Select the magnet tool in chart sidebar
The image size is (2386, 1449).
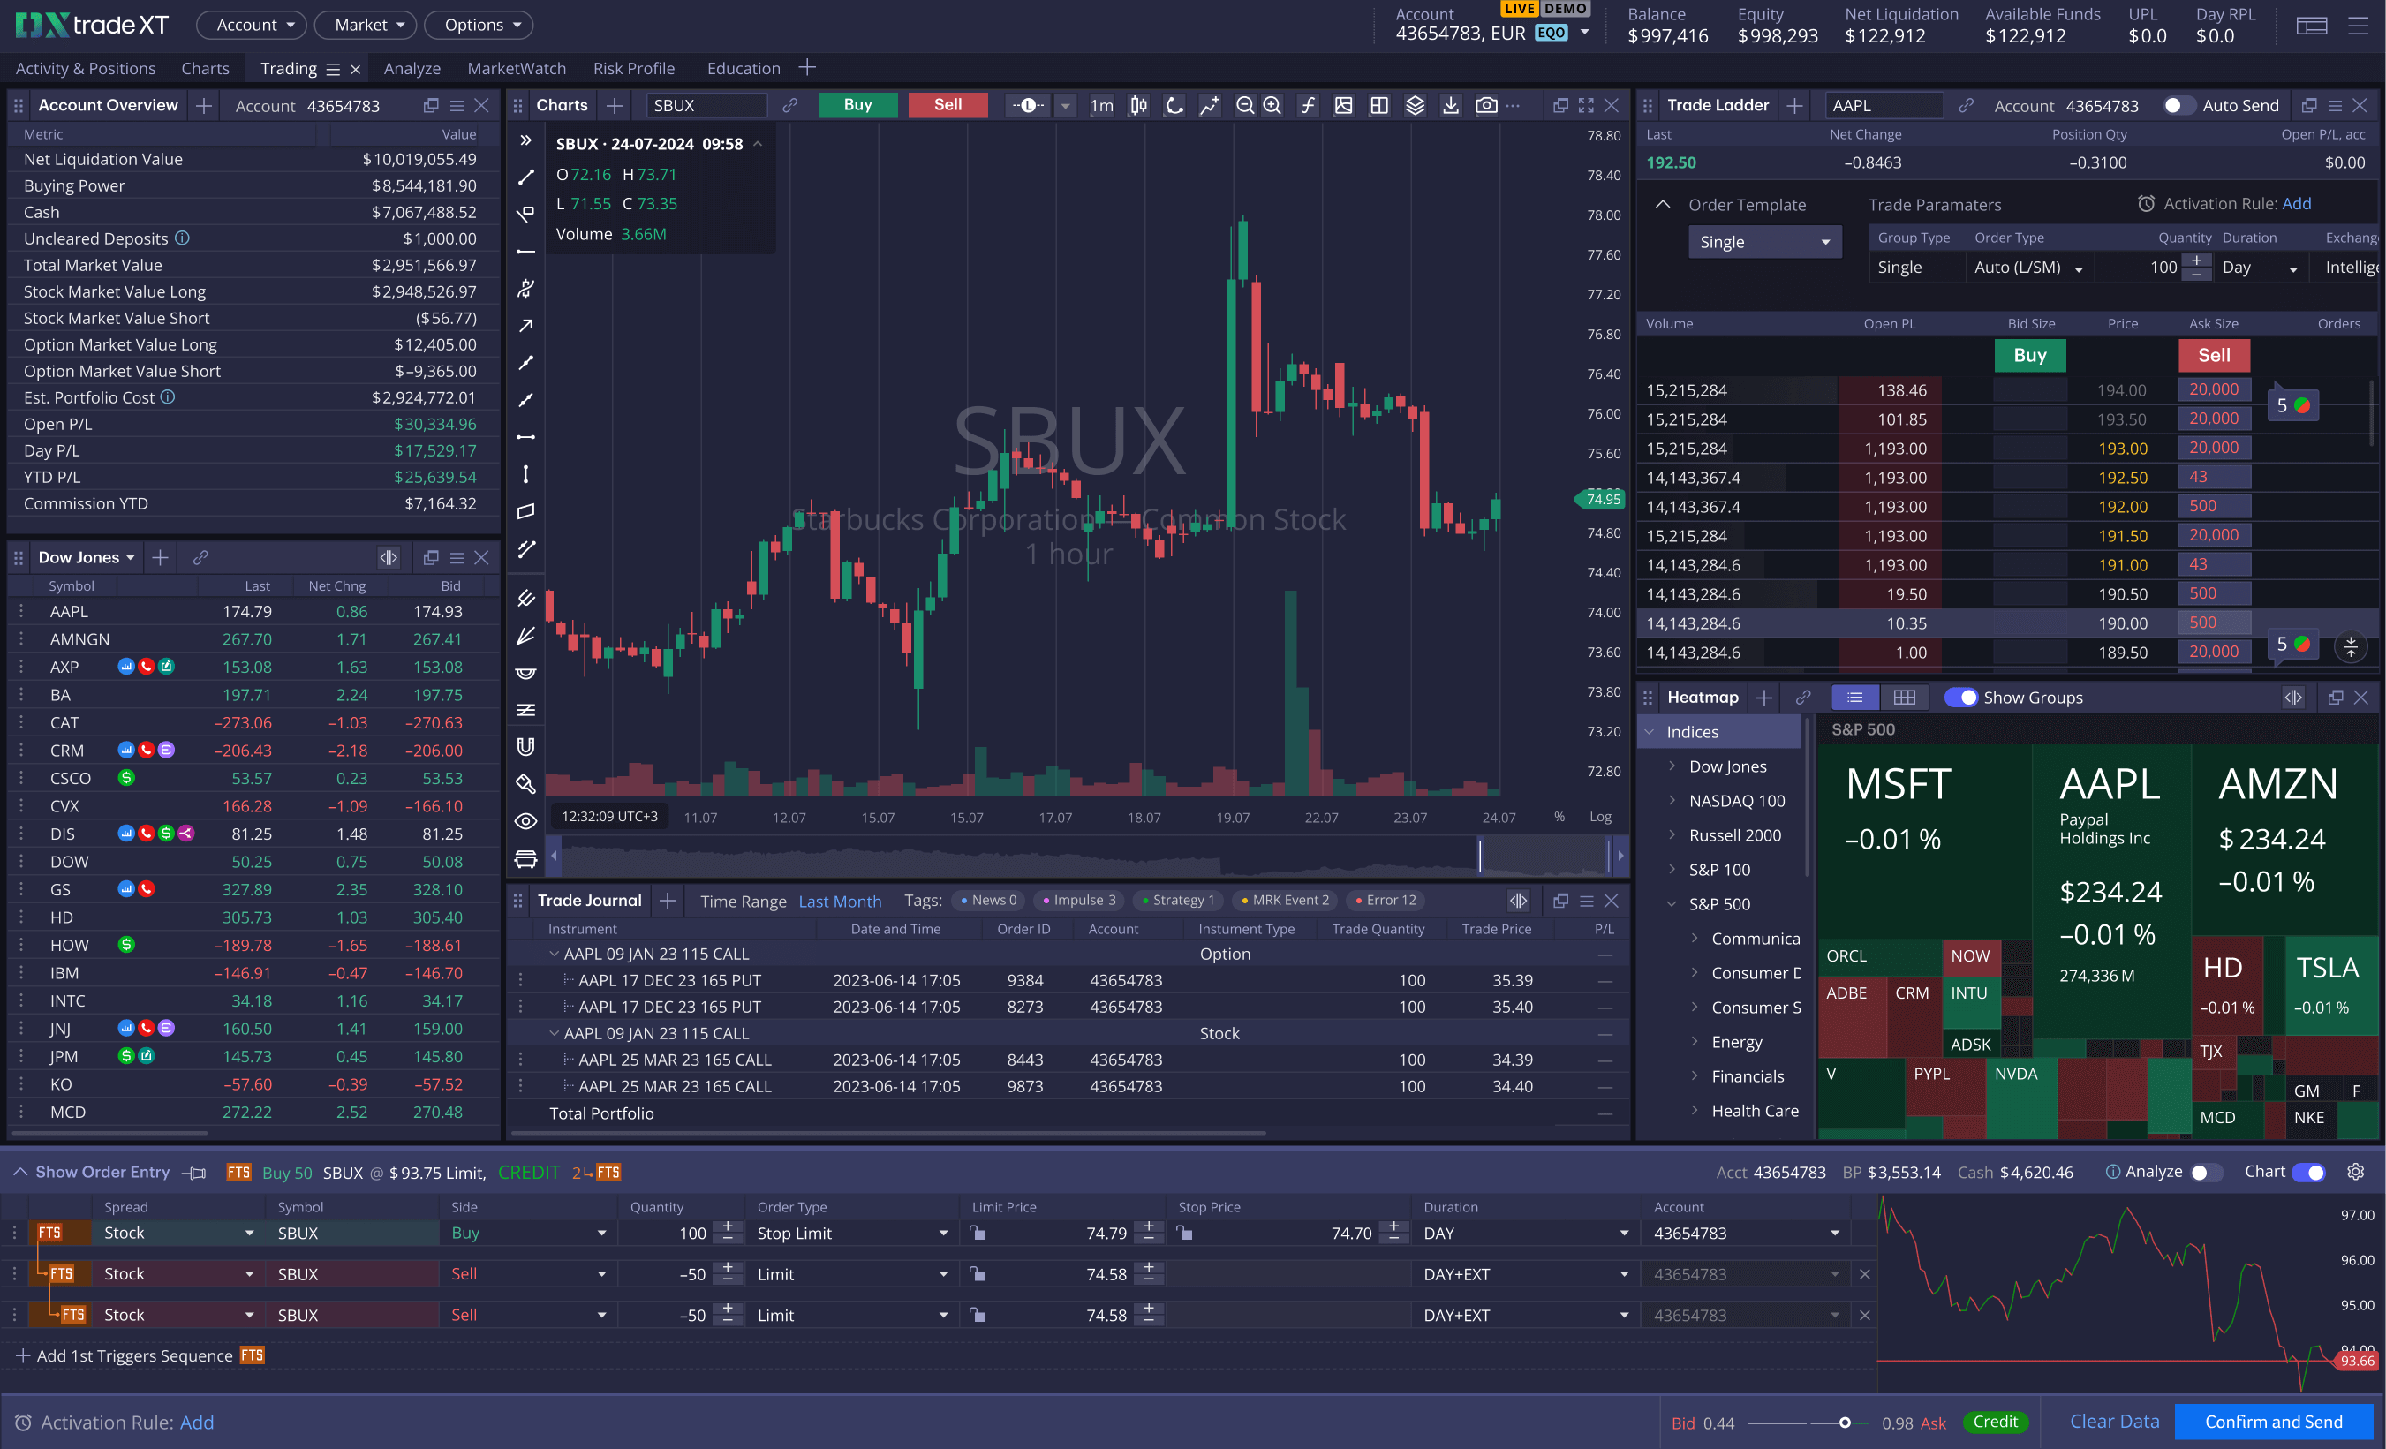pos(525,746)
